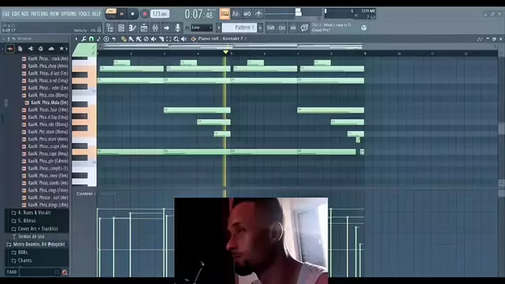Screen dimensions: 505x284
Task: Select the piano roll Mute tool
Action: tap(154, 39)
